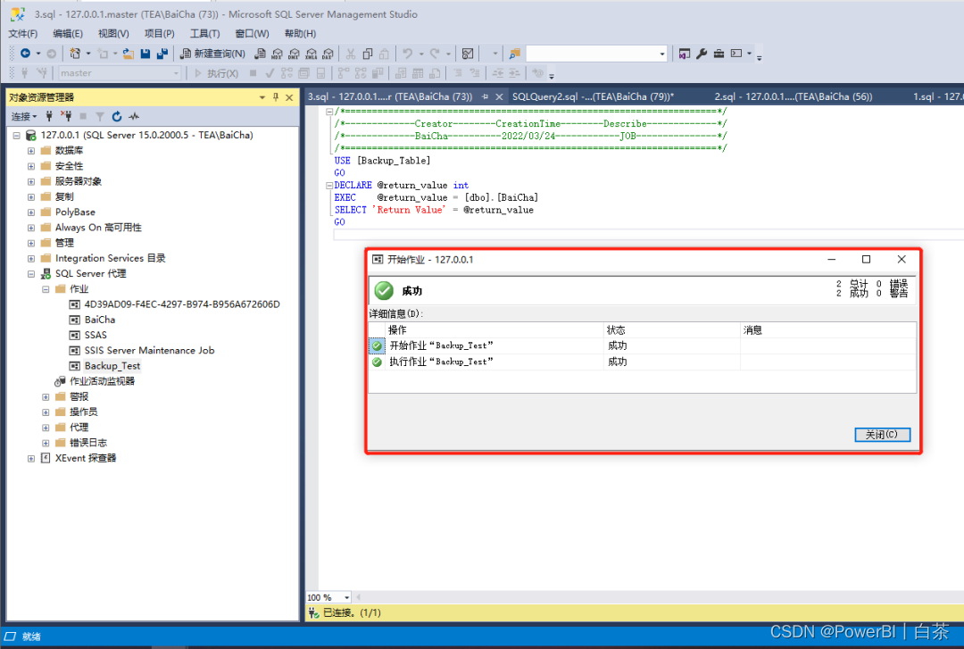This screenshot has height=649, width=964.
Task: Open the zoom percentage dropdown
Action: tap(346, 597)
